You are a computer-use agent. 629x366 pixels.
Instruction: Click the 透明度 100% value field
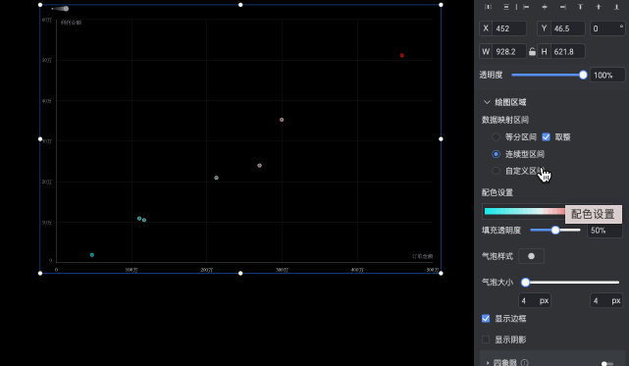[607, 75]
